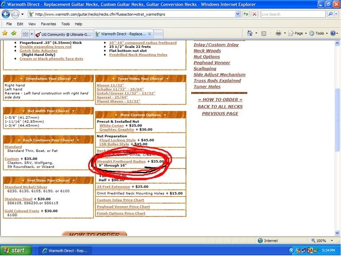The image size is (355, 257).
Task: Open the recent pages dropdown arrow
Action: coord(23,14)
